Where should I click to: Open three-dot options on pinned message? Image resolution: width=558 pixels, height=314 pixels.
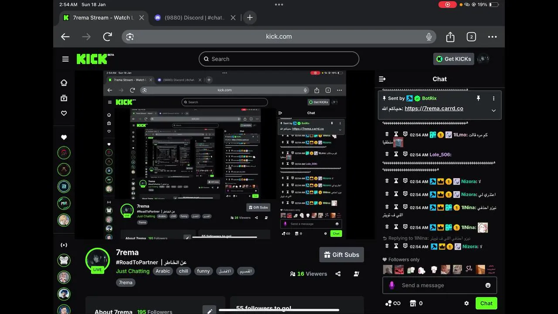coord(493,99)
